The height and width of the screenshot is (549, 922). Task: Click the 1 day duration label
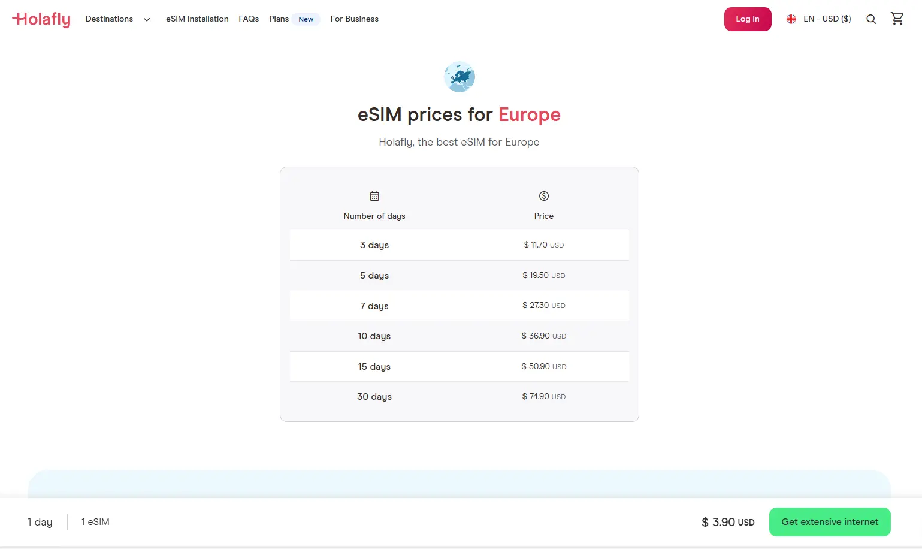(40, 521)
